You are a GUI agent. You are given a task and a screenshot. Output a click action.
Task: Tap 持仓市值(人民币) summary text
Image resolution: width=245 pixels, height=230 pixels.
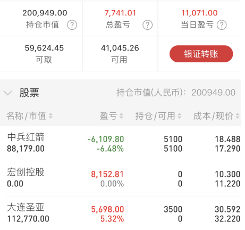(176, 93)
